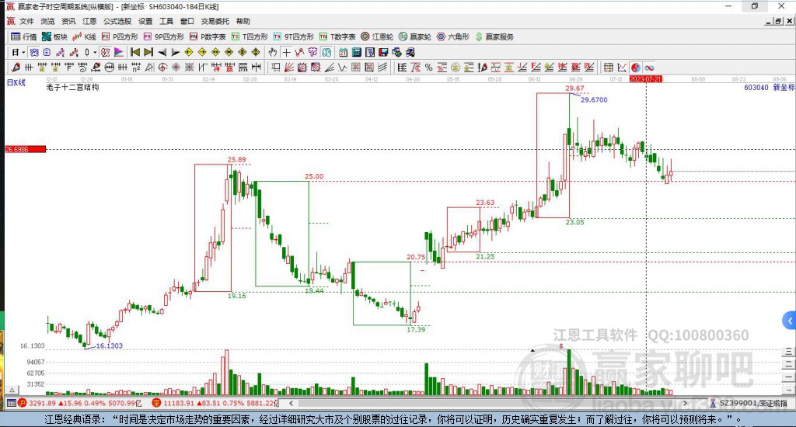796x427 pixels.
Task: Click the grid table icon near yin-yang
Action: [x=608, y=68]
